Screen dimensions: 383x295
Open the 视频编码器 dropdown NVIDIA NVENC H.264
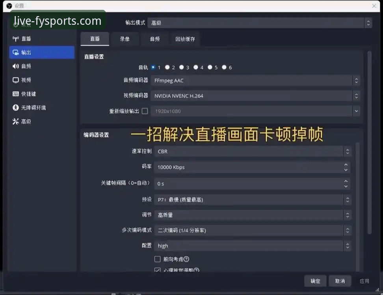(255, 96)
